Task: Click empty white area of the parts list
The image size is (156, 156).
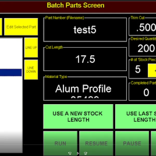Action: (x=11, y=104)
